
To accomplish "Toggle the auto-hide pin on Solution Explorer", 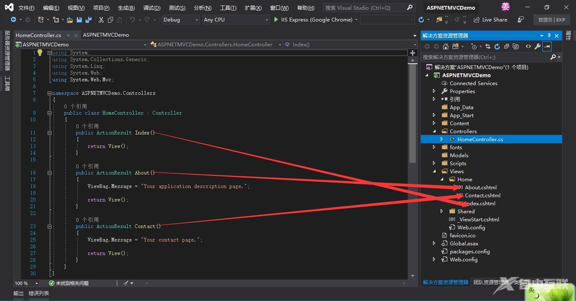I will (549, 36).
